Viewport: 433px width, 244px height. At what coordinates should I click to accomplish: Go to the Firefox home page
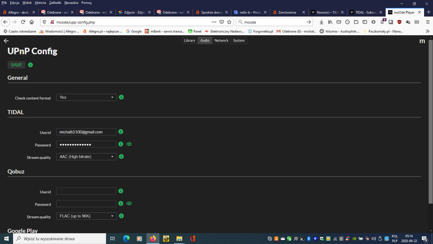click(32, 22)
